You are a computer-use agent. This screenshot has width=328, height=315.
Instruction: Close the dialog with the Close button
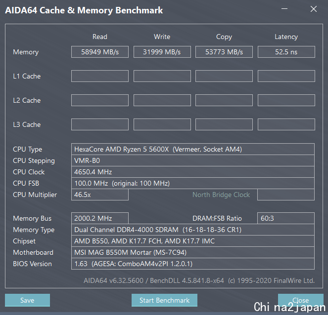pyautogui.click(x=301, y=300)
